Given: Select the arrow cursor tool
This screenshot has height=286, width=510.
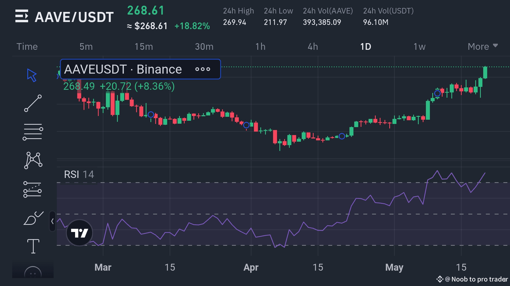Looking at the screenshot, I should point(32,75).
